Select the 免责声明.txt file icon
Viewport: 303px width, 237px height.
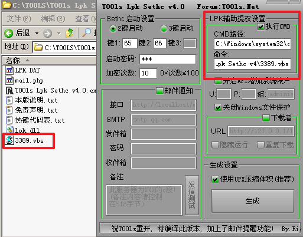pos(9,110)
